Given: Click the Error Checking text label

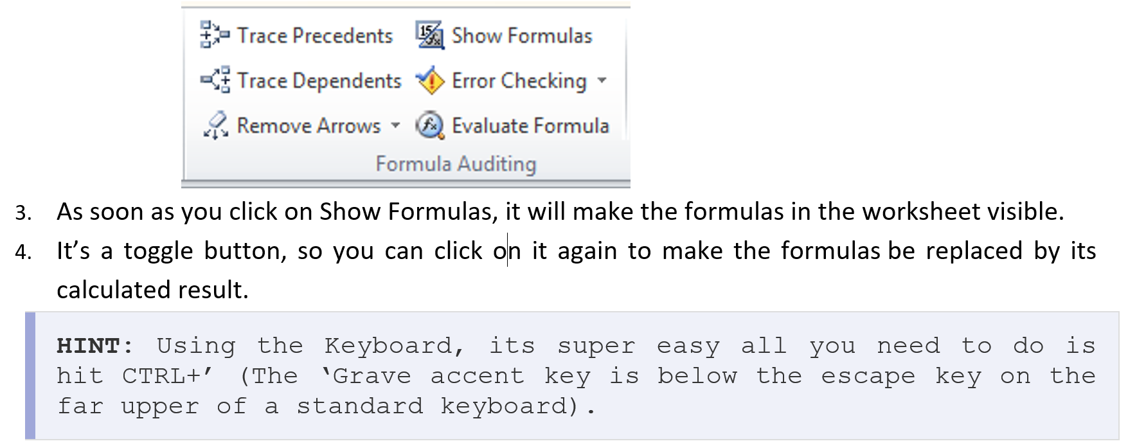Looking at the screenshot, I should [519, 81].
